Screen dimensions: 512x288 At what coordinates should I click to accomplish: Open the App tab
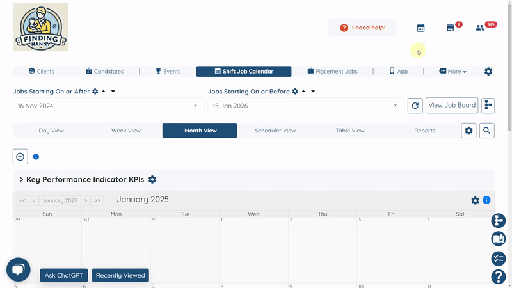tap(398, 71)
